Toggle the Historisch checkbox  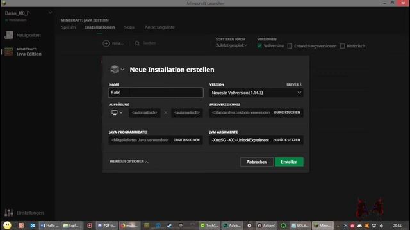[x=342, y=46]
